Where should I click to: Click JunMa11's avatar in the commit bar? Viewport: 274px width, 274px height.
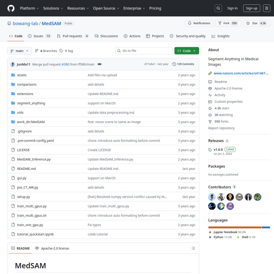point(13,64)
